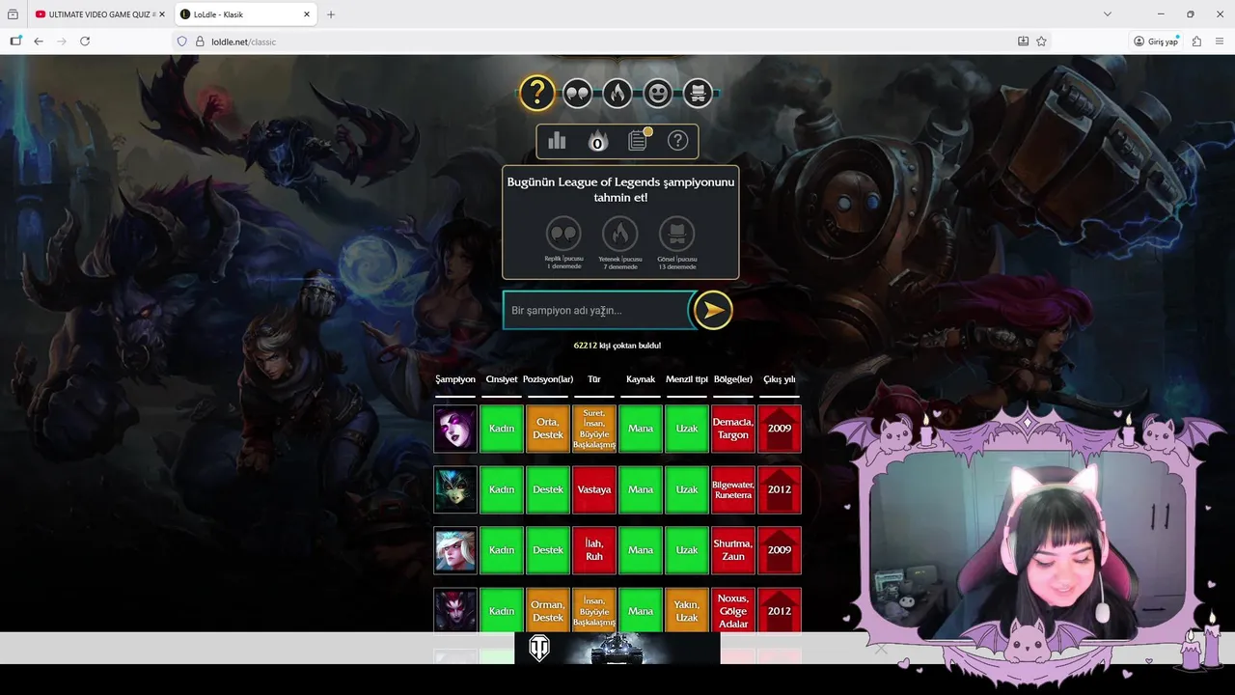Click the Pozisyon(lar) column header

click(x=548, y=379)
